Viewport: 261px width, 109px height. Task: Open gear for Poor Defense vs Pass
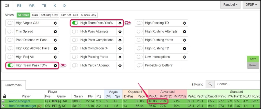[x=55, y=40]
